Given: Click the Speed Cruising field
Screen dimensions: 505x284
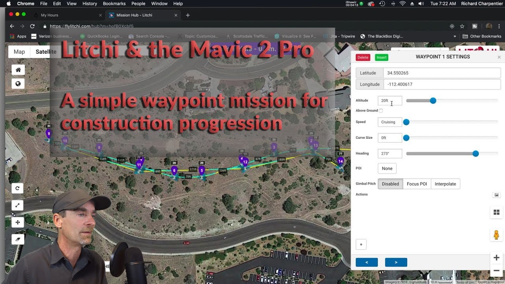Looking at the screenshot, I should click(x=390, y=122).
